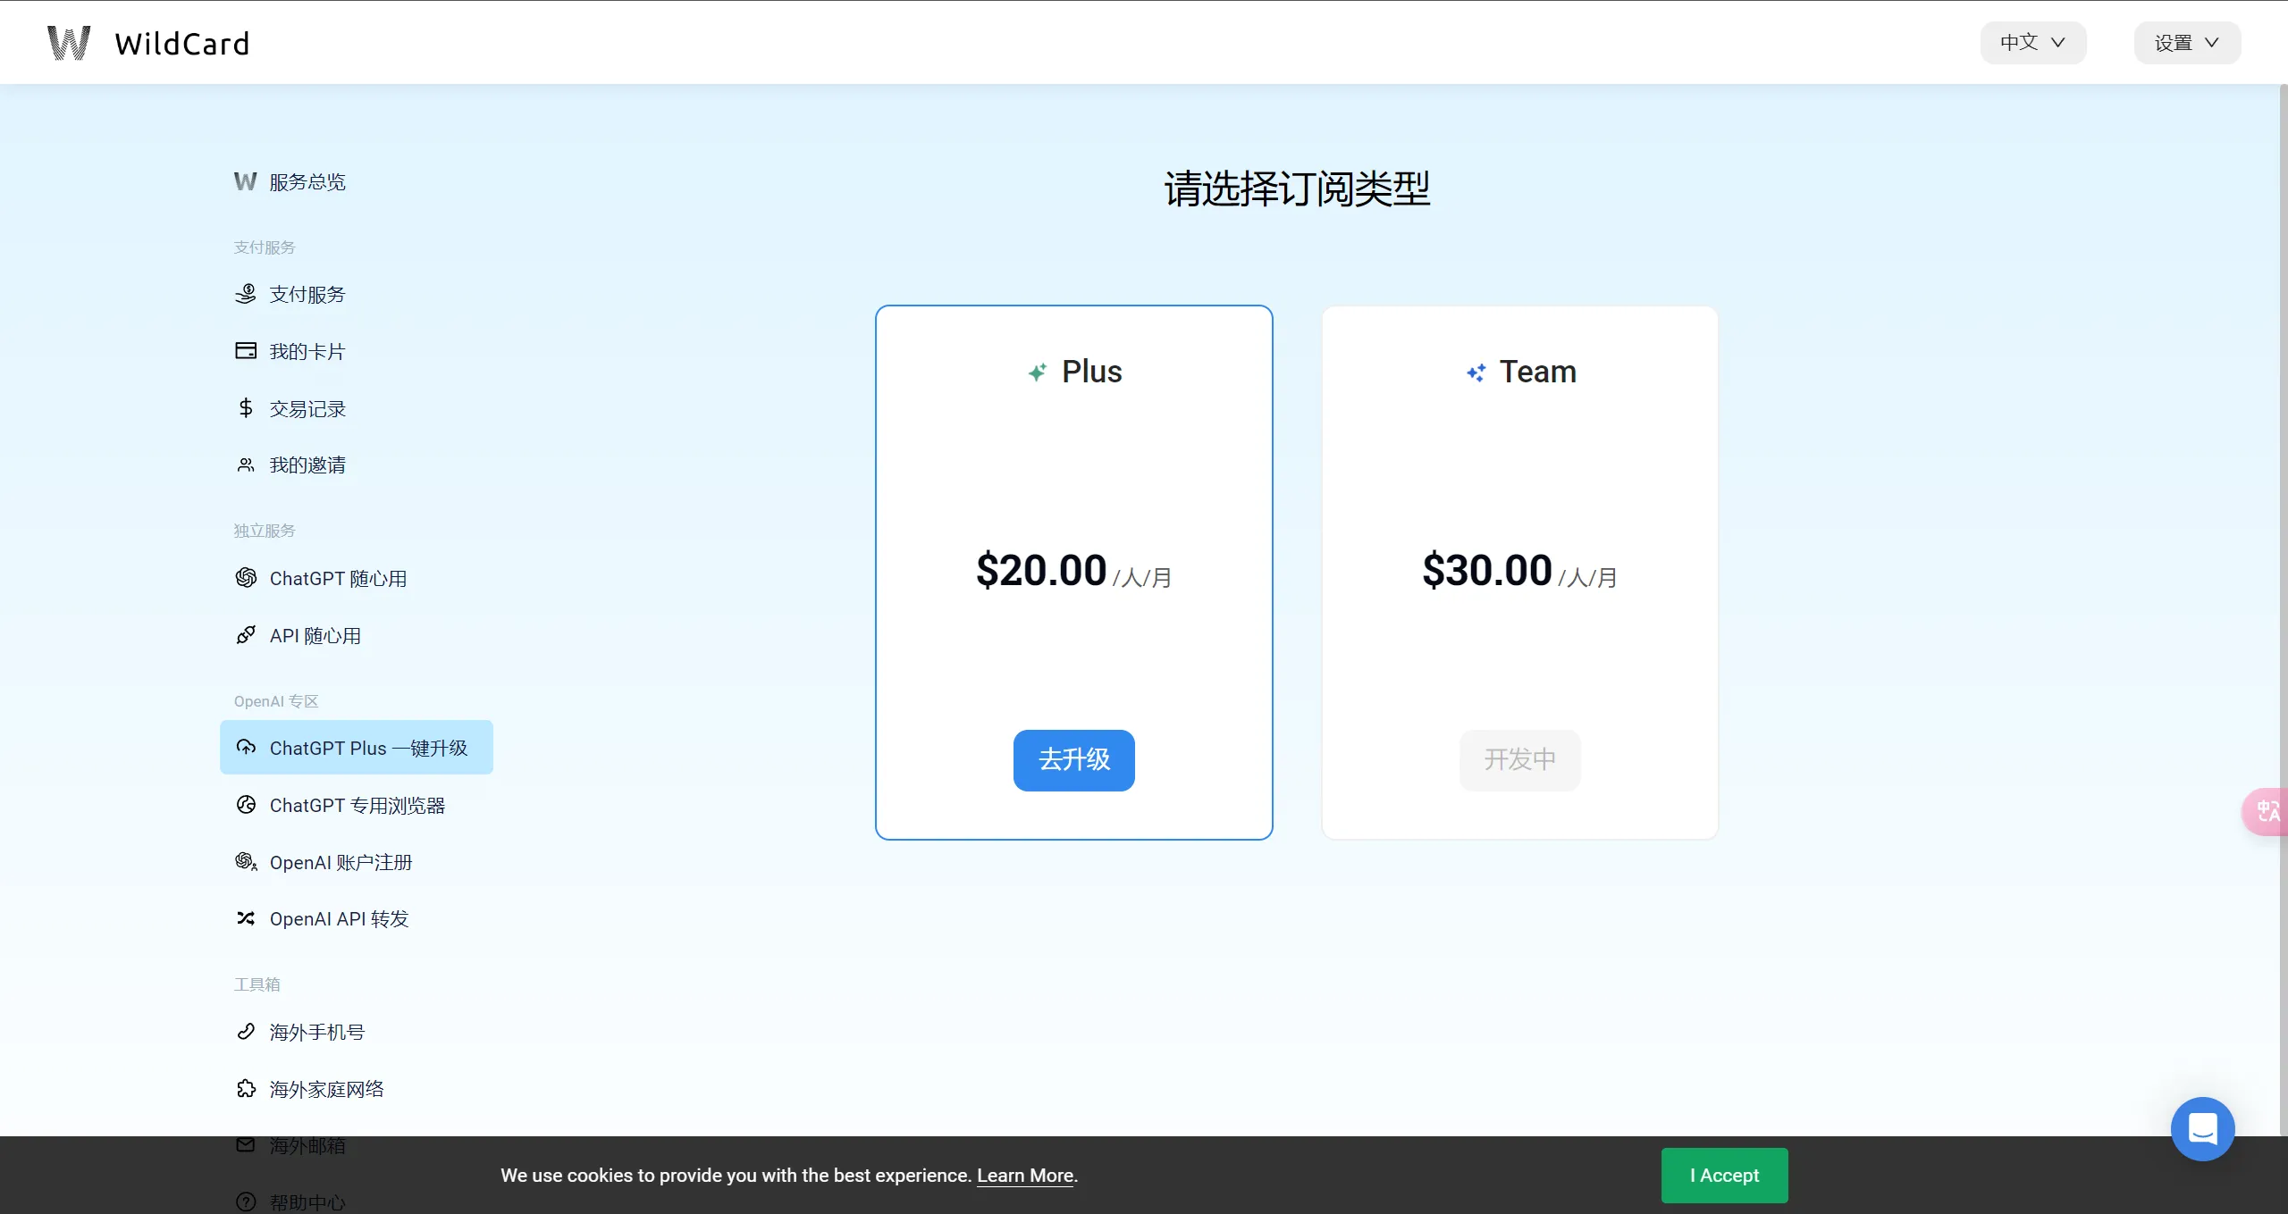Click the pink translate widget icon

click(2267, 812)
